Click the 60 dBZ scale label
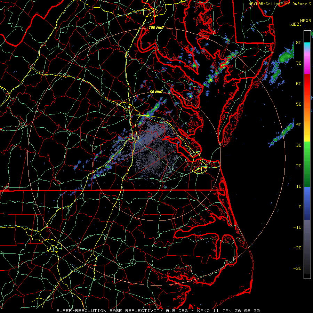The width and height of the screenshot is (313, 313). [x=299, y=84]
